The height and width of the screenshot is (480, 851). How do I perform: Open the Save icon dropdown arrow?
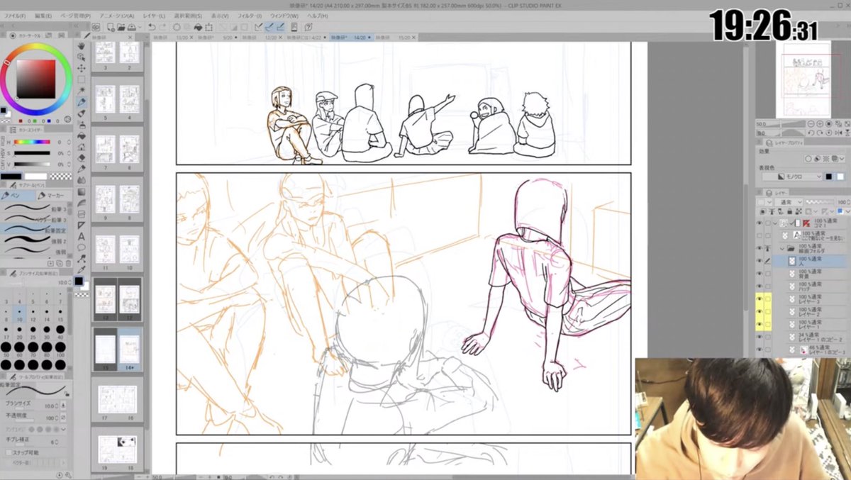140,27
